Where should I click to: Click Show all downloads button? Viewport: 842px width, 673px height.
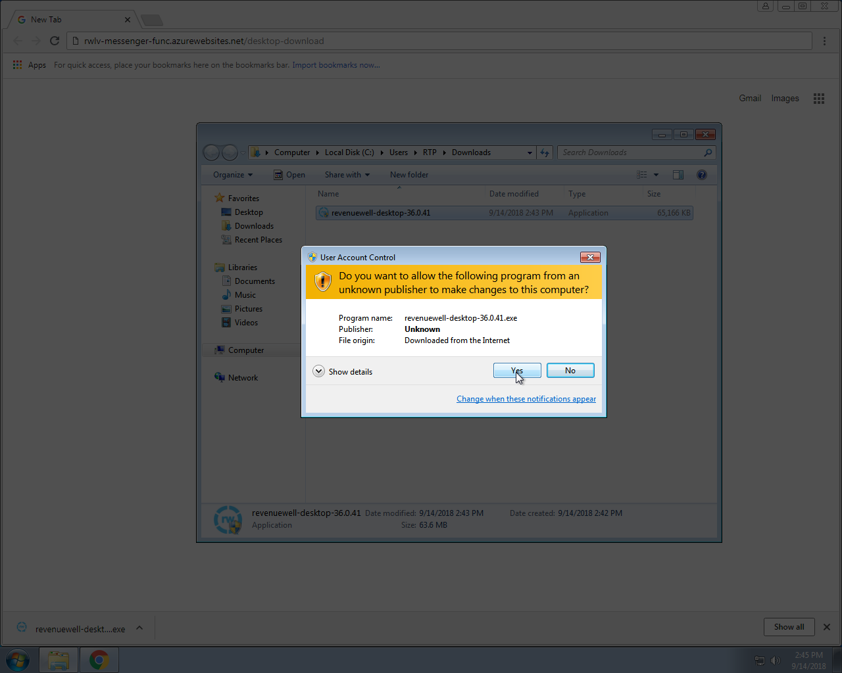coord(789,627)
